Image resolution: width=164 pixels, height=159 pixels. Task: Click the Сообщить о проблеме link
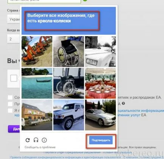(x=40, y=147)
